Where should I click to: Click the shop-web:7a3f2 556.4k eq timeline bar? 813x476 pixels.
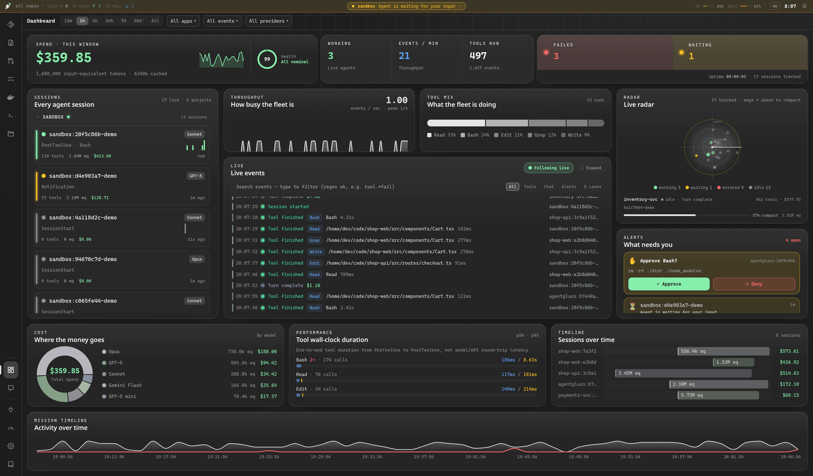723,351
